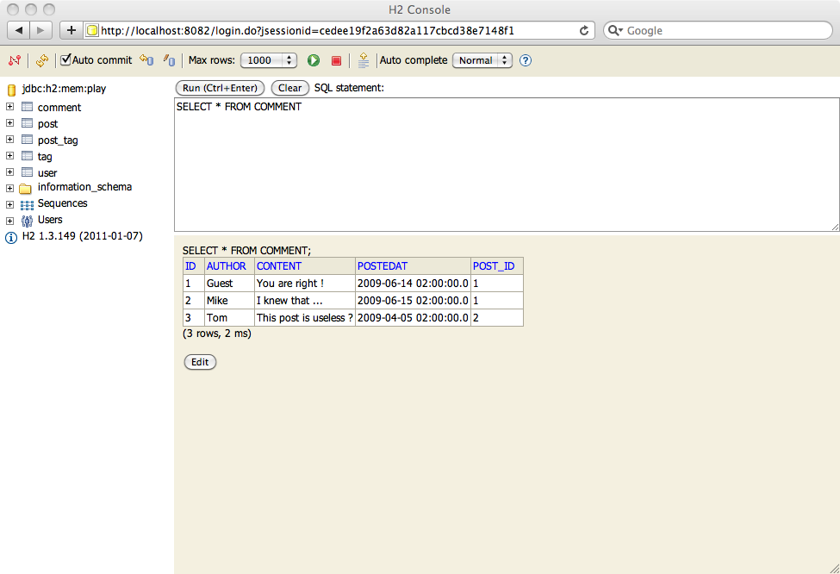Click the Rollback icon
The width and height of the screenshot is (840, 574).
[146, 60]
